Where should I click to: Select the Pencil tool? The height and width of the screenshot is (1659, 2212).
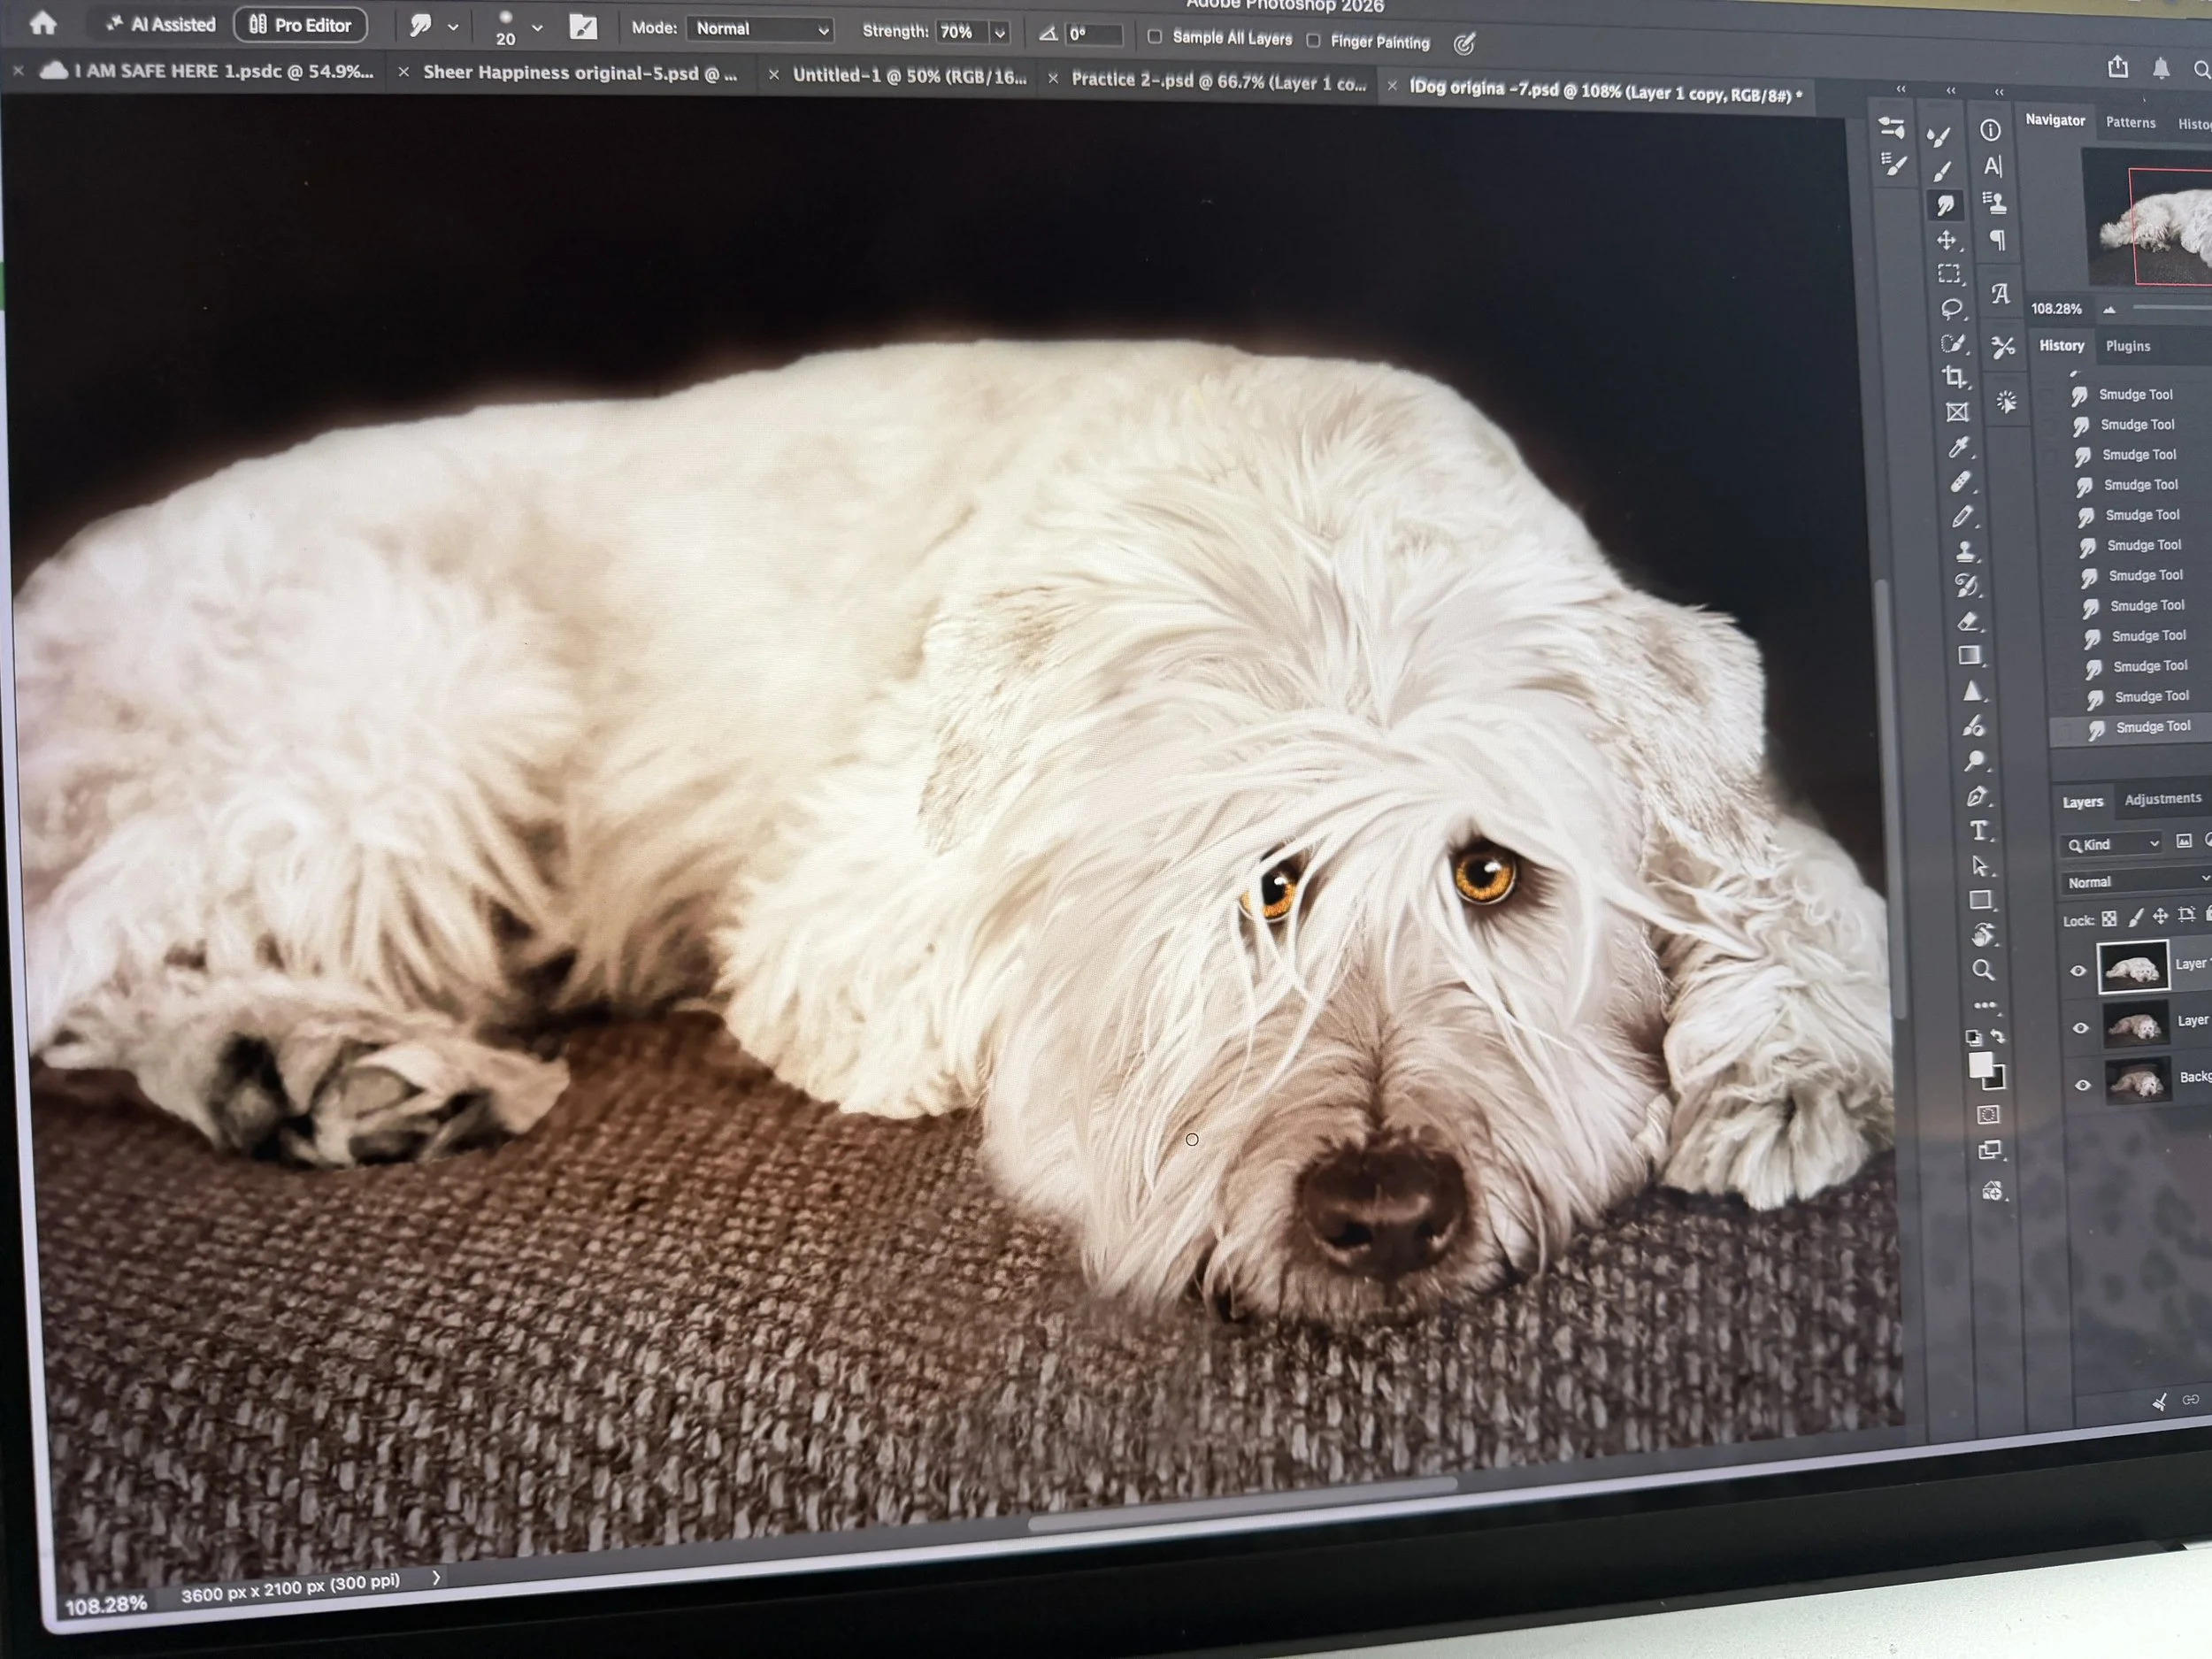click(x=1963, y=516)
